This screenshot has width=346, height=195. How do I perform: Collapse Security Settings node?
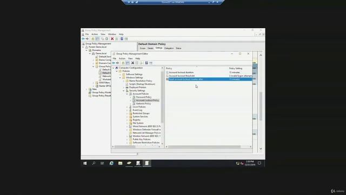124,90
